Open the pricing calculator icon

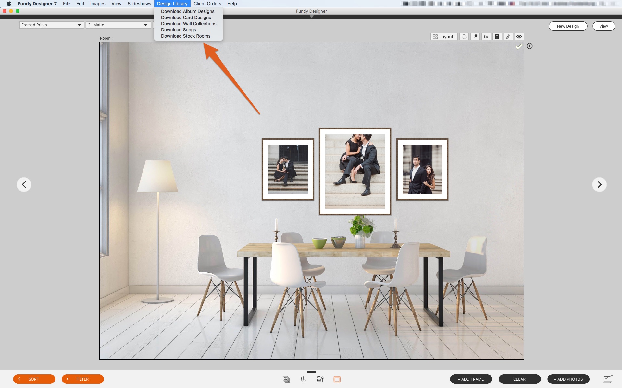[497, 37]
